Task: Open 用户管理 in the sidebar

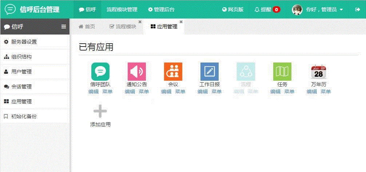Action: [x=35, y=72]
